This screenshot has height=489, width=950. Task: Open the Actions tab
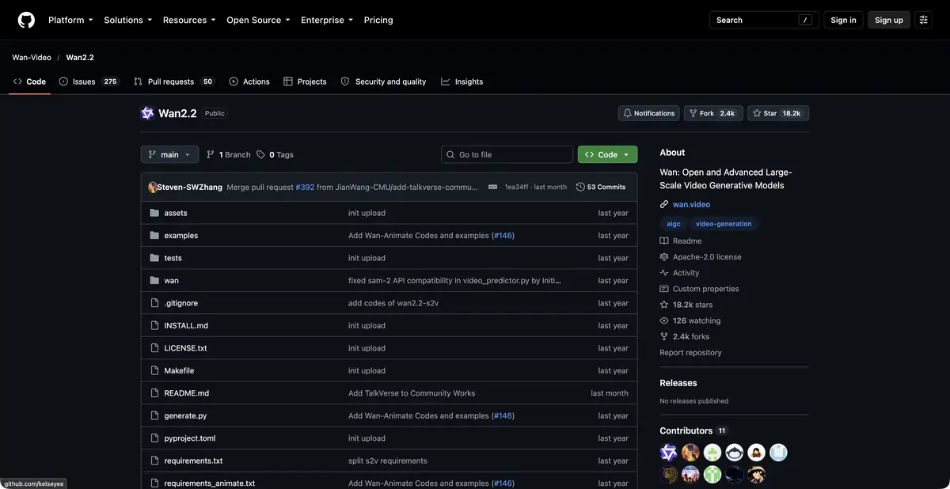[249, 81]
